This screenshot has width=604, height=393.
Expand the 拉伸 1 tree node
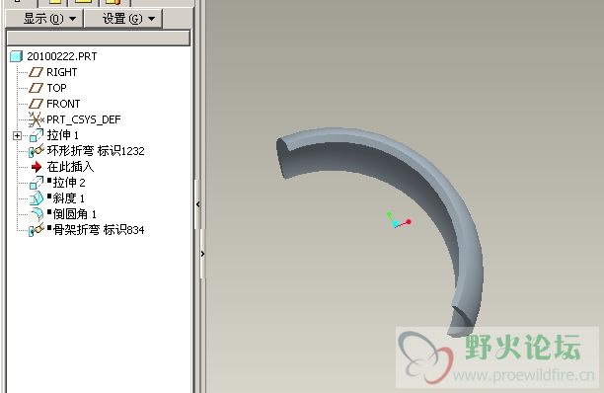(17, 135)
